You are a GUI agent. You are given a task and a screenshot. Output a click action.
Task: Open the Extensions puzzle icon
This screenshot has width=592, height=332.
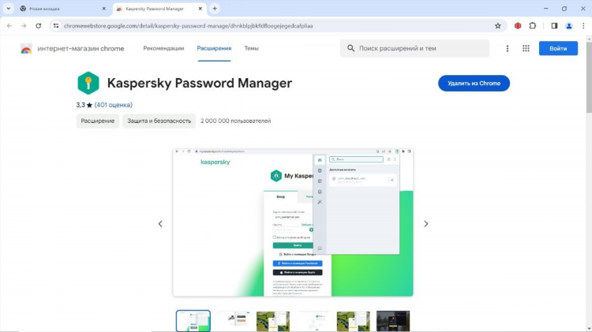(532, 26)
